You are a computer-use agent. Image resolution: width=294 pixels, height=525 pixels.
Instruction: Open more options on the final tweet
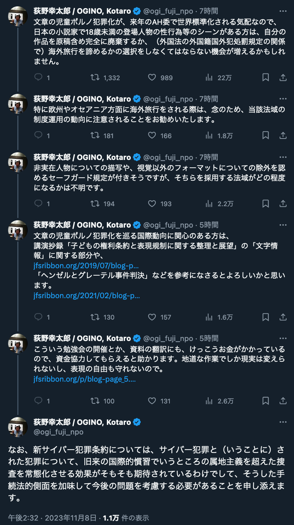tap(283, 422)
